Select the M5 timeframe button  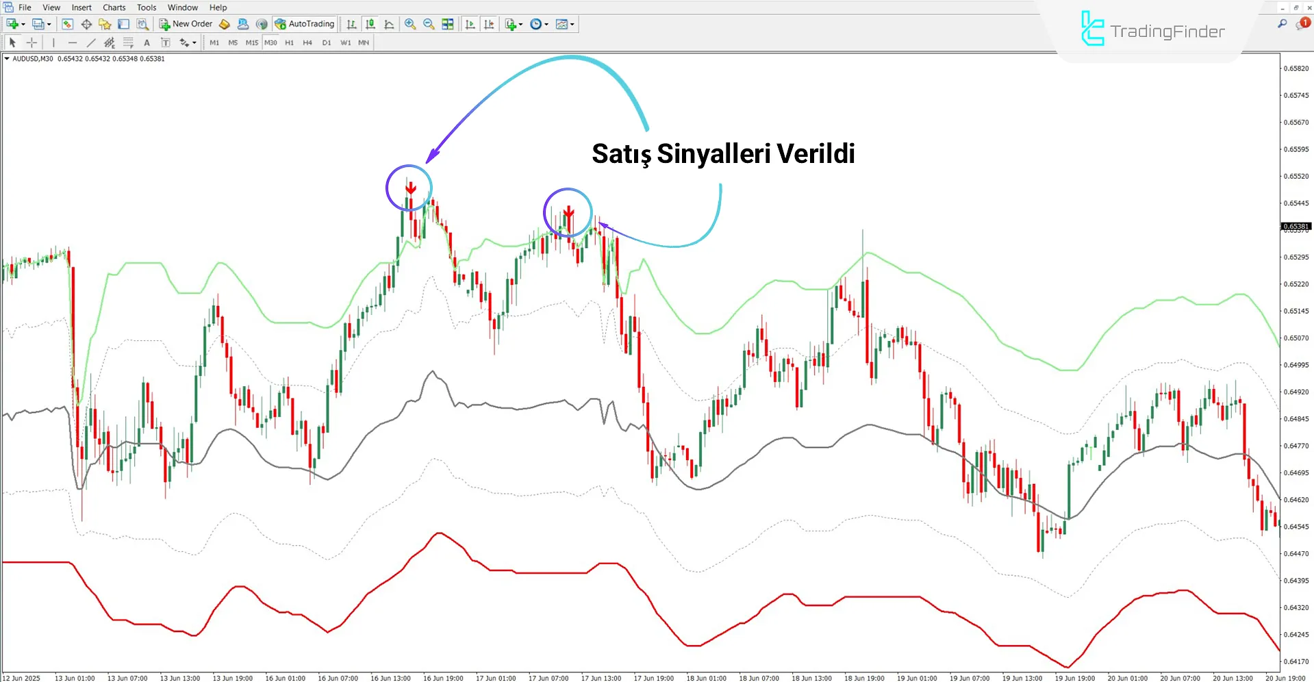233,42
